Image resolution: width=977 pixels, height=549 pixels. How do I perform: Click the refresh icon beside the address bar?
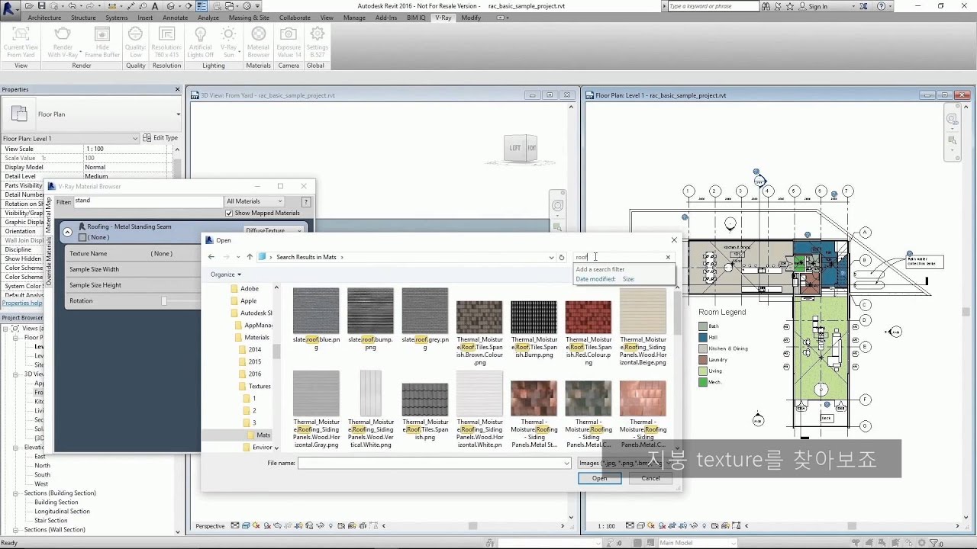562,257
